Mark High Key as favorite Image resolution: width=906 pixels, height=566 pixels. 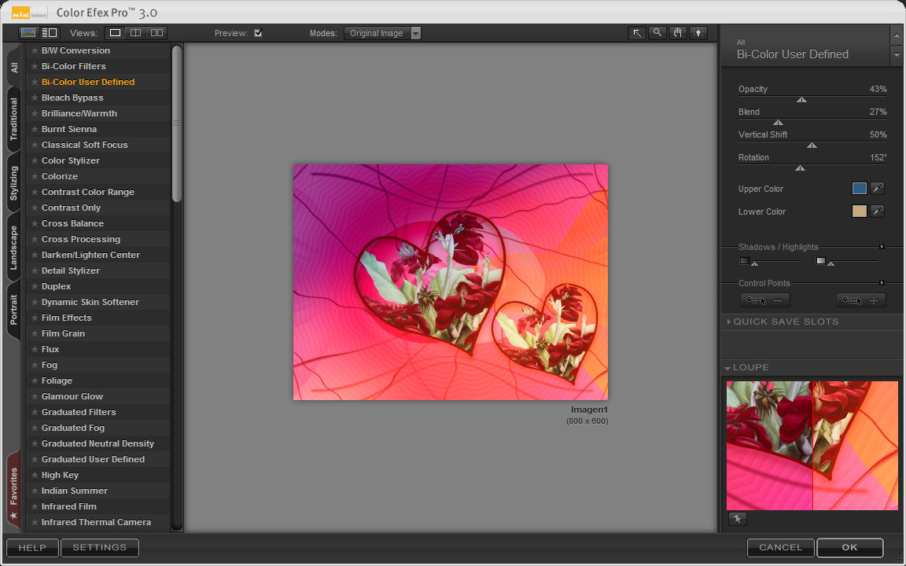coord(35,475)
